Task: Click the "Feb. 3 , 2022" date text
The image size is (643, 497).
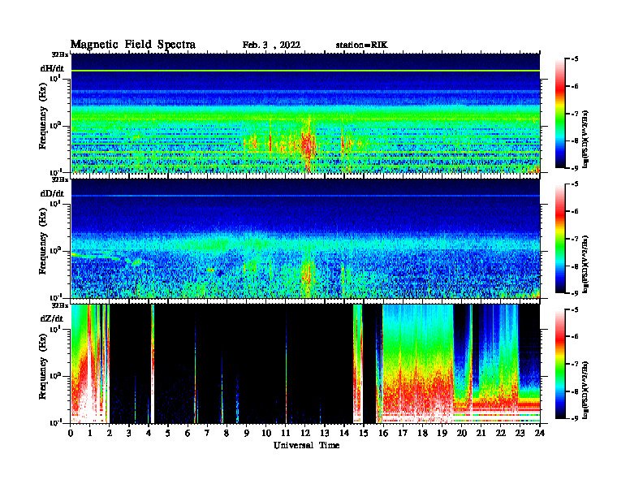Action: 271,45
